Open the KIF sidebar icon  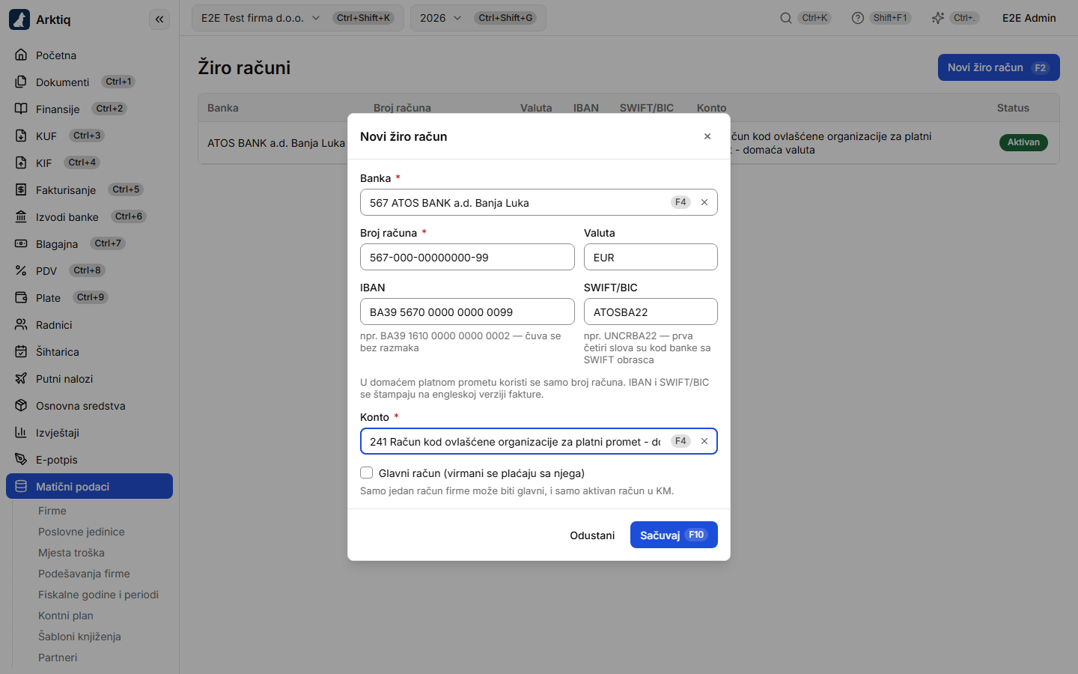21,163
